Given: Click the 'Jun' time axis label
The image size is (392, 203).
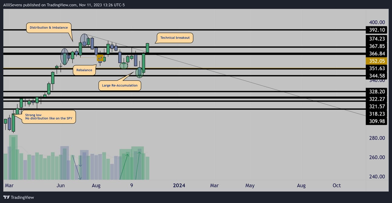Looking at the screenshot, I should 61,185.
